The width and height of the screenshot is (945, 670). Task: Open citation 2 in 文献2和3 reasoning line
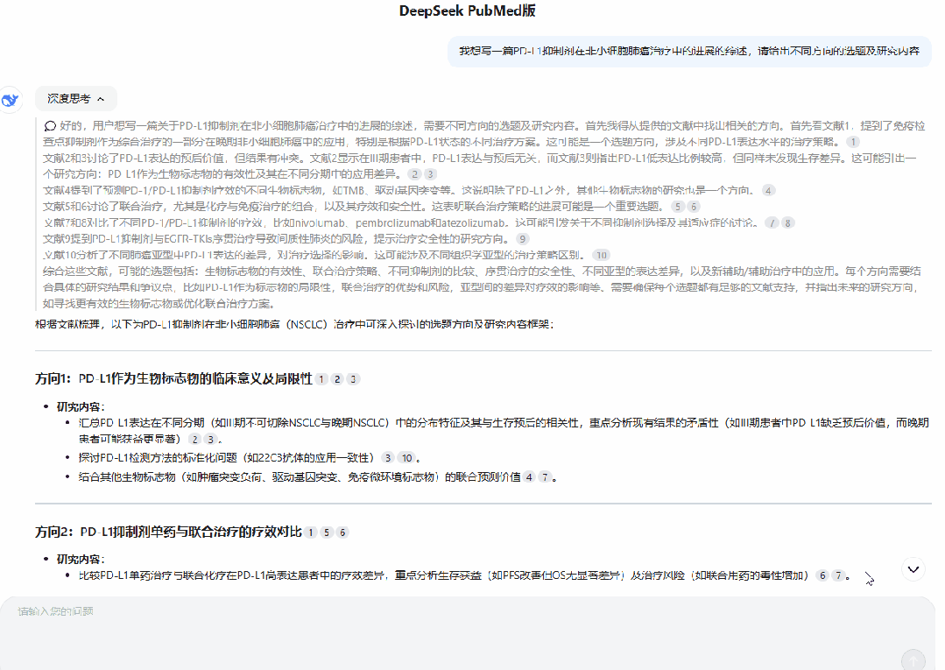tap(414, 174)
